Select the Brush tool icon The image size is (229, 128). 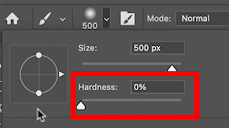45,19
